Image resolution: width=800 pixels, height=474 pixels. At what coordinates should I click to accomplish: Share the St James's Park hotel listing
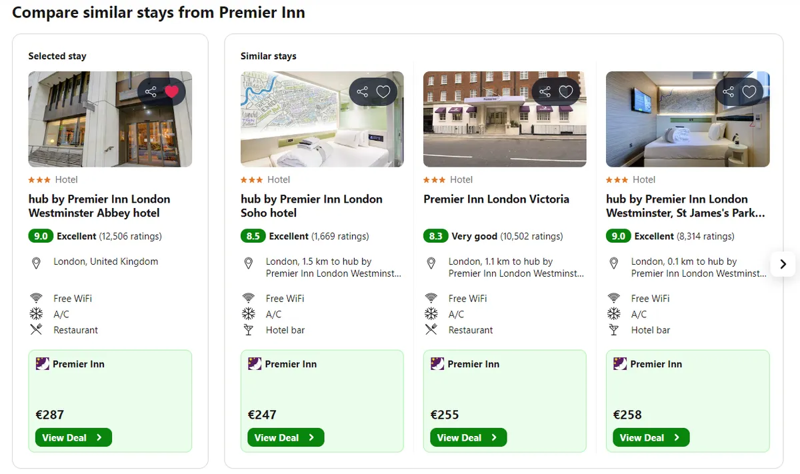coord(729,92)
